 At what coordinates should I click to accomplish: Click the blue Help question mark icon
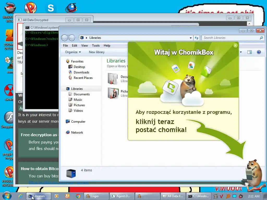[x=259, y=52]
